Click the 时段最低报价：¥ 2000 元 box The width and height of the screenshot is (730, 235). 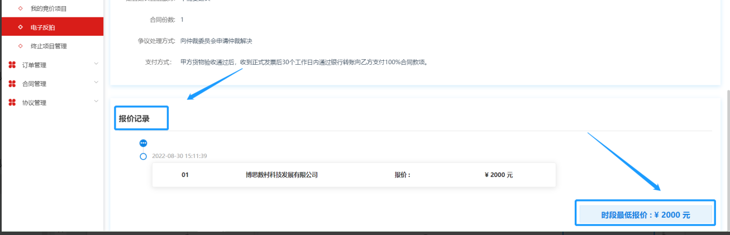point(646,215)
